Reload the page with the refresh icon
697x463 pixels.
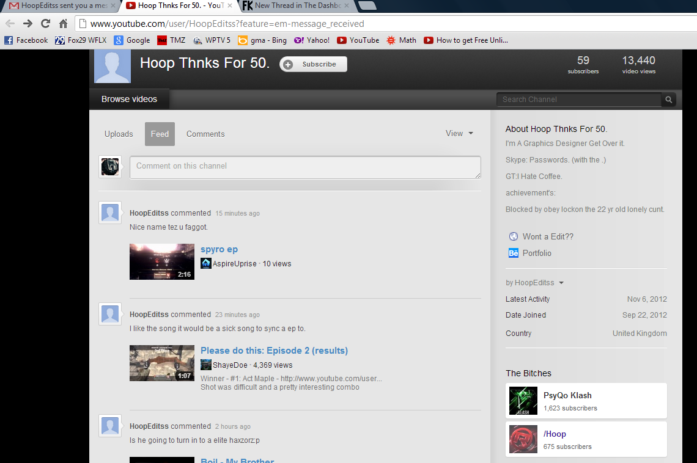point(45,24)
